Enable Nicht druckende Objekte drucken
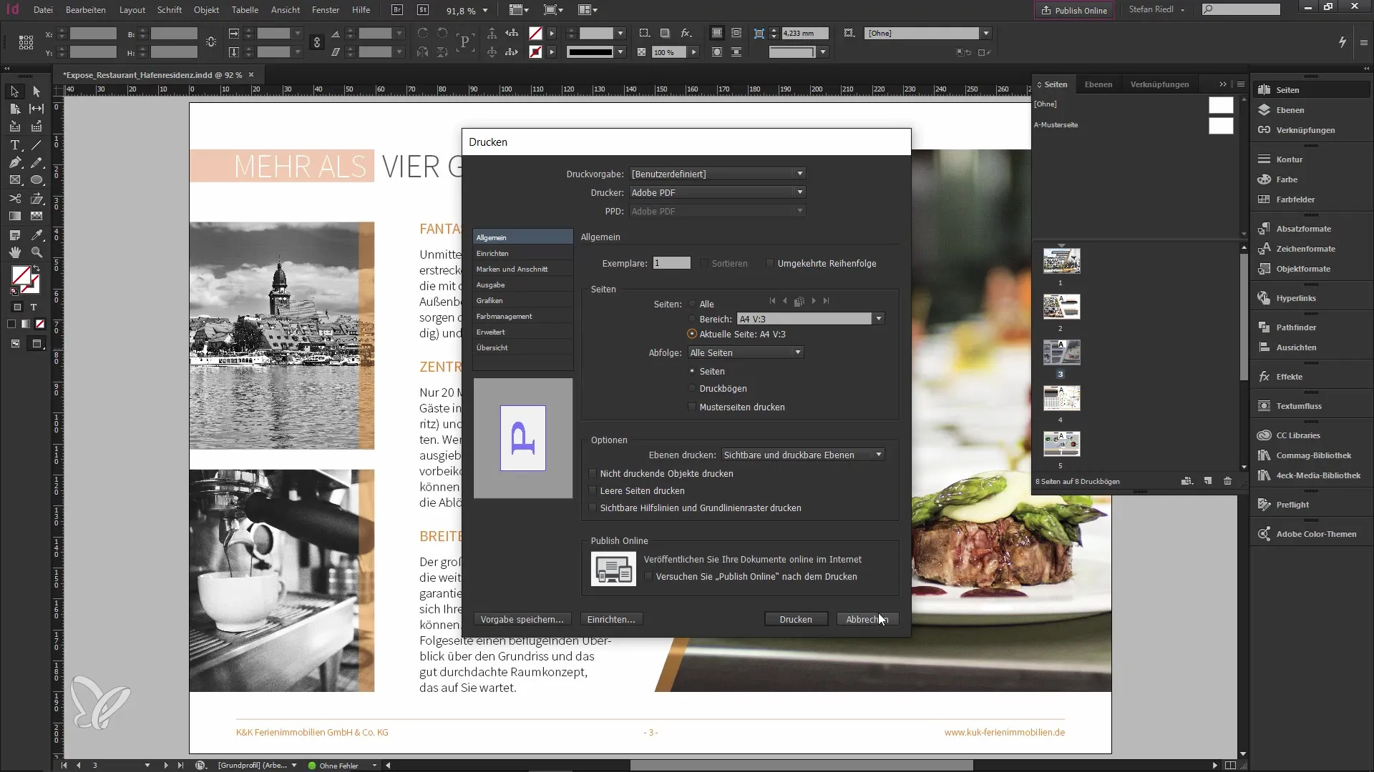The height and width of the screenshot is (772, 1374). tap(593, 474)
